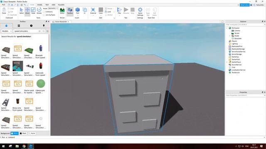This screenshot has height=149, width=266.
Task: Click the Workspace globe in Explorer
Action: 230,28
